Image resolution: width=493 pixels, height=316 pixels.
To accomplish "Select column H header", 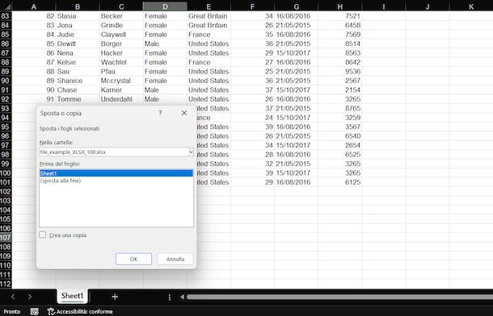I will (340, 6).
